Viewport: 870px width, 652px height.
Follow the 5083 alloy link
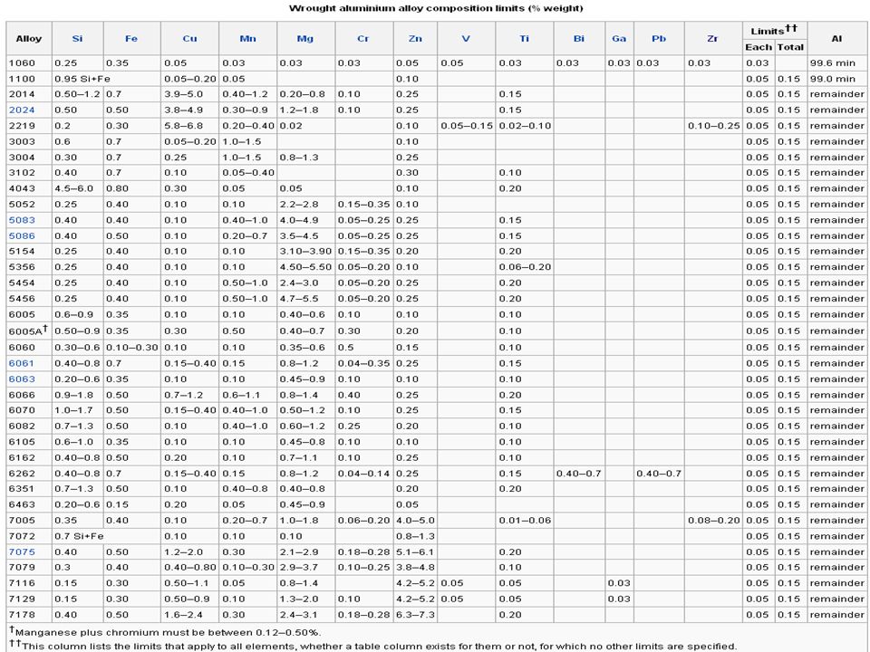(22, 220)
